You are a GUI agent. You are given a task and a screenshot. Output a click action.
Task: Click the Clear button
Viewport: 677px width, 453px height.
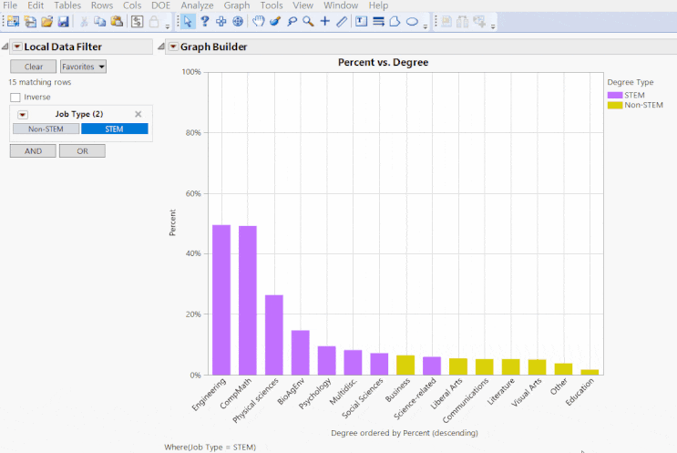(x=33, y=67)
